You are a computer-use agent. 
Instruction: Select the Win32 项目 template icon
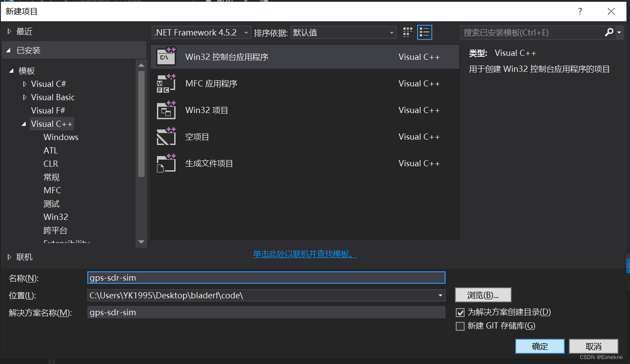click(x=166, y=110)
